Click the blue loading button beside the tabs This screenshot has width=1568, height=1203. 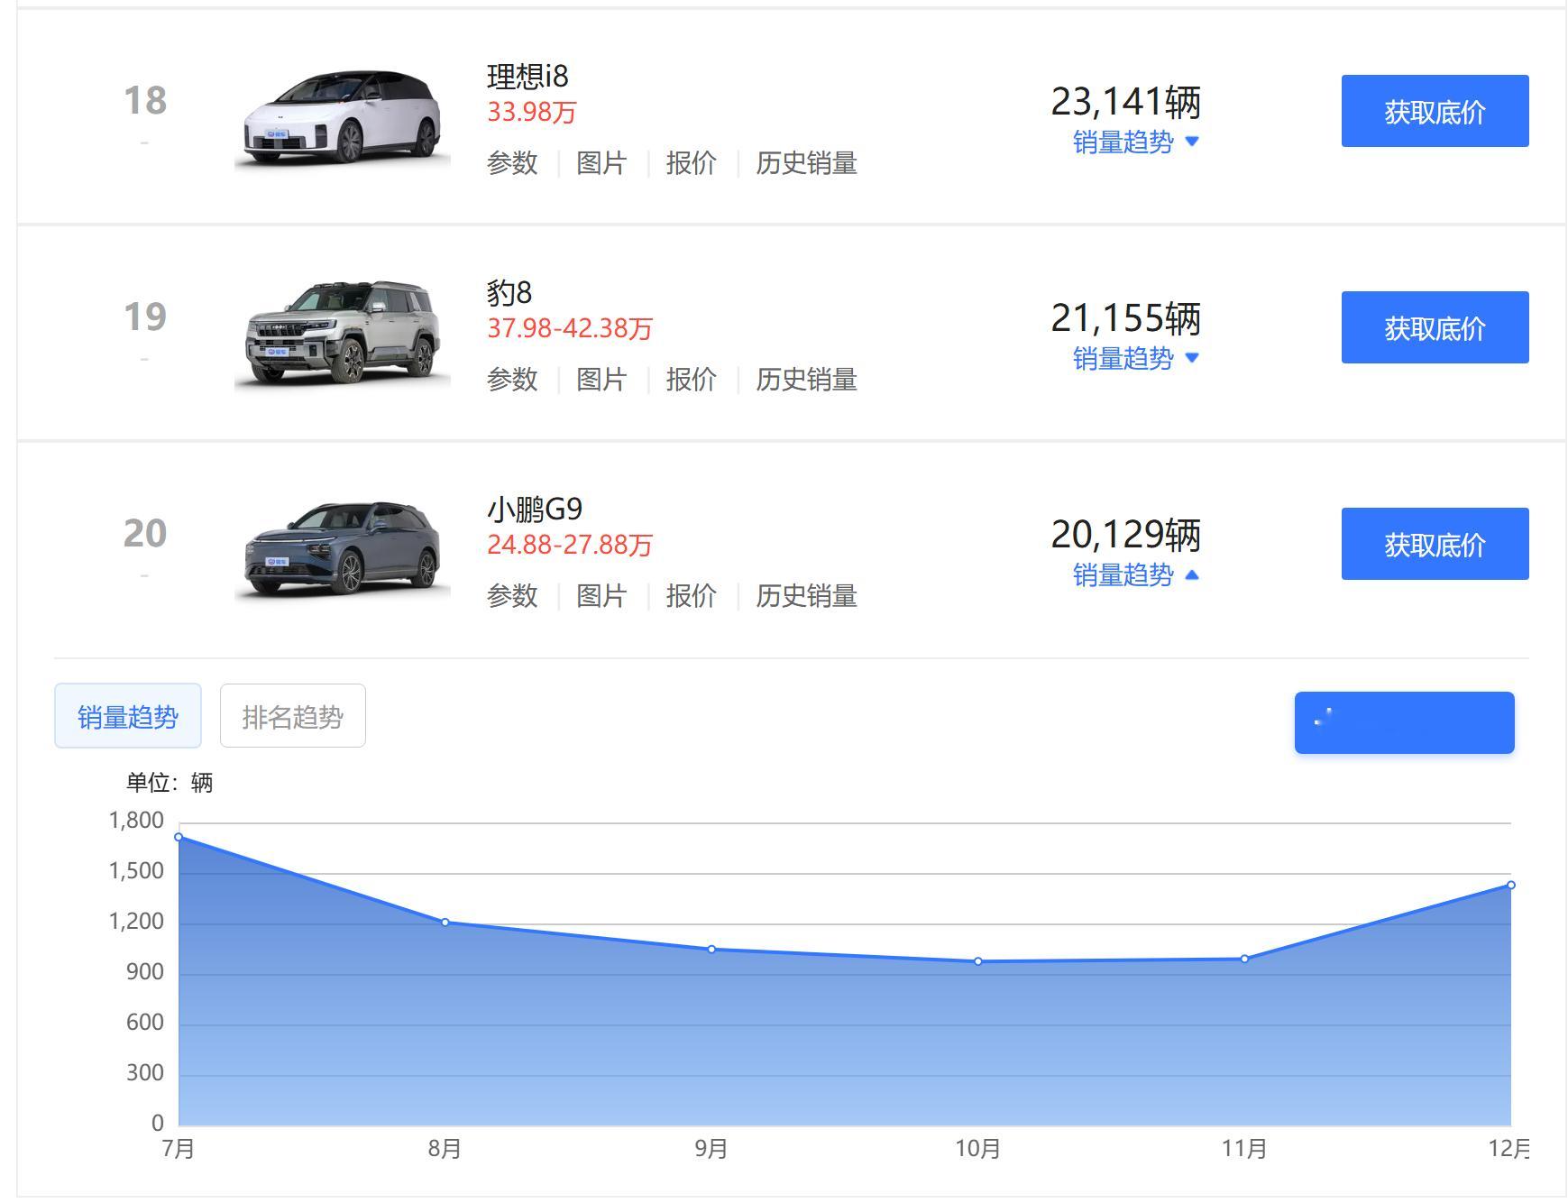tap(1404, 722)
